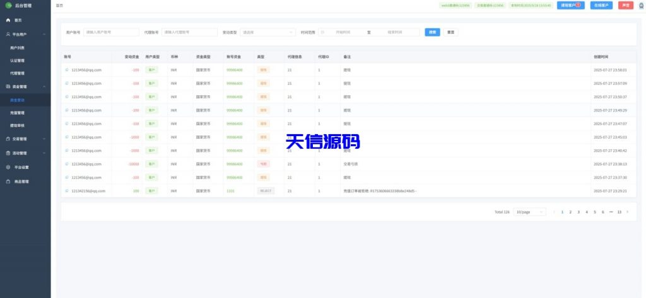Image resolution: width=646 pixels, height=298 pixels.
Task: Open the 10/page page size dropdown
Action: tap(529, 212)
